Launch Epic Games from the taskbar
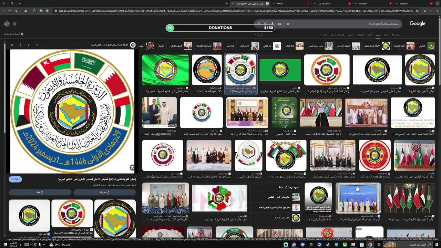 311,245
